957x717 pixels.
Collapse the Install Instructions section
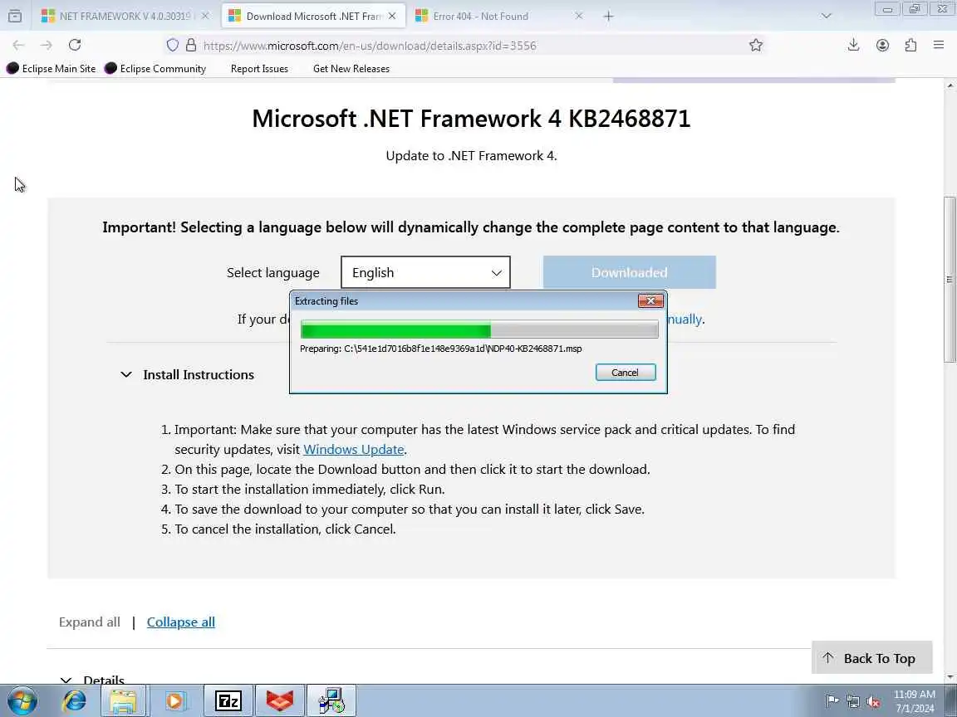tap(126, 374)
